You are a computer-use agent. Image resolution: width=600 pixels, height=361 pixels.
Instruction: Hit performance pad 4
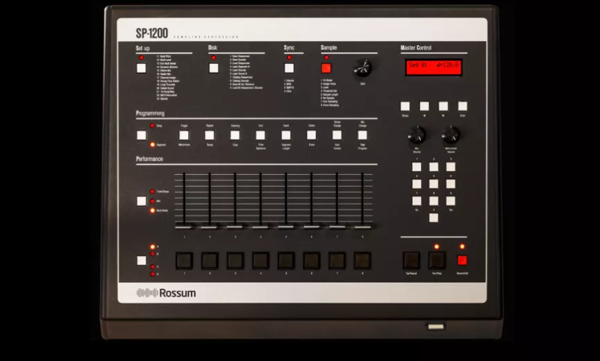tap(260, 260)
